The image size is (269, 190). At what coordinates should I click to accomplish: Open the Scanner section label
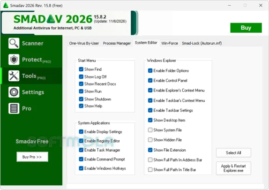(33, 43)
